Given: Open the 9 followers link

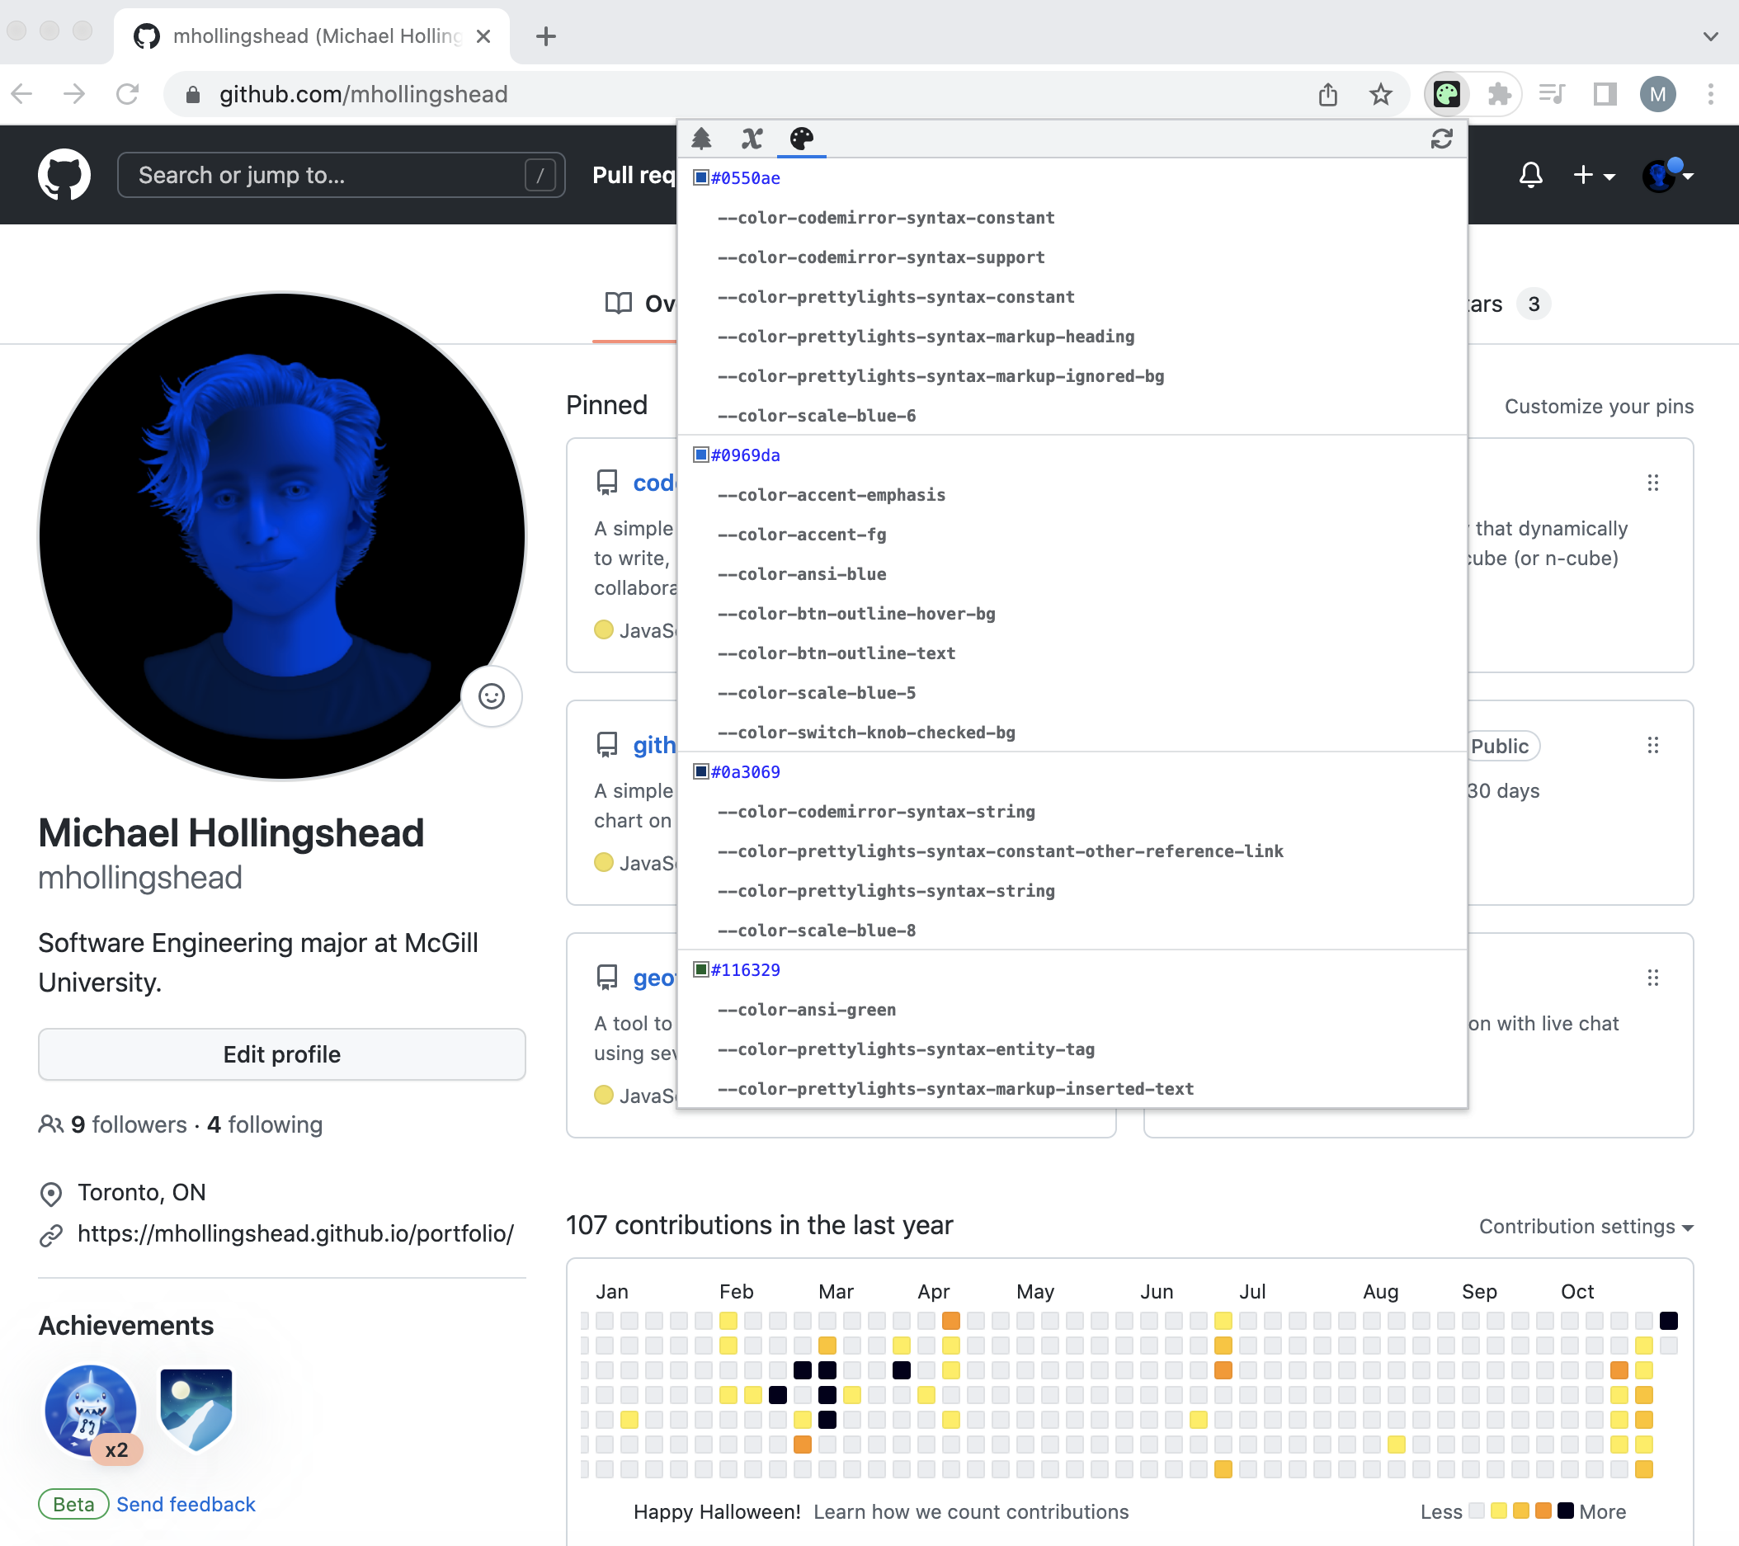Looking at the screenshot, I should 129,1124.
